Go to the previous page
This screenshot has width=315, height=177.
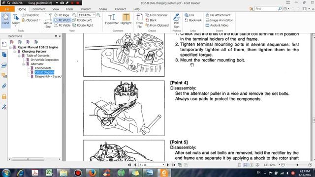click(135, 165)
